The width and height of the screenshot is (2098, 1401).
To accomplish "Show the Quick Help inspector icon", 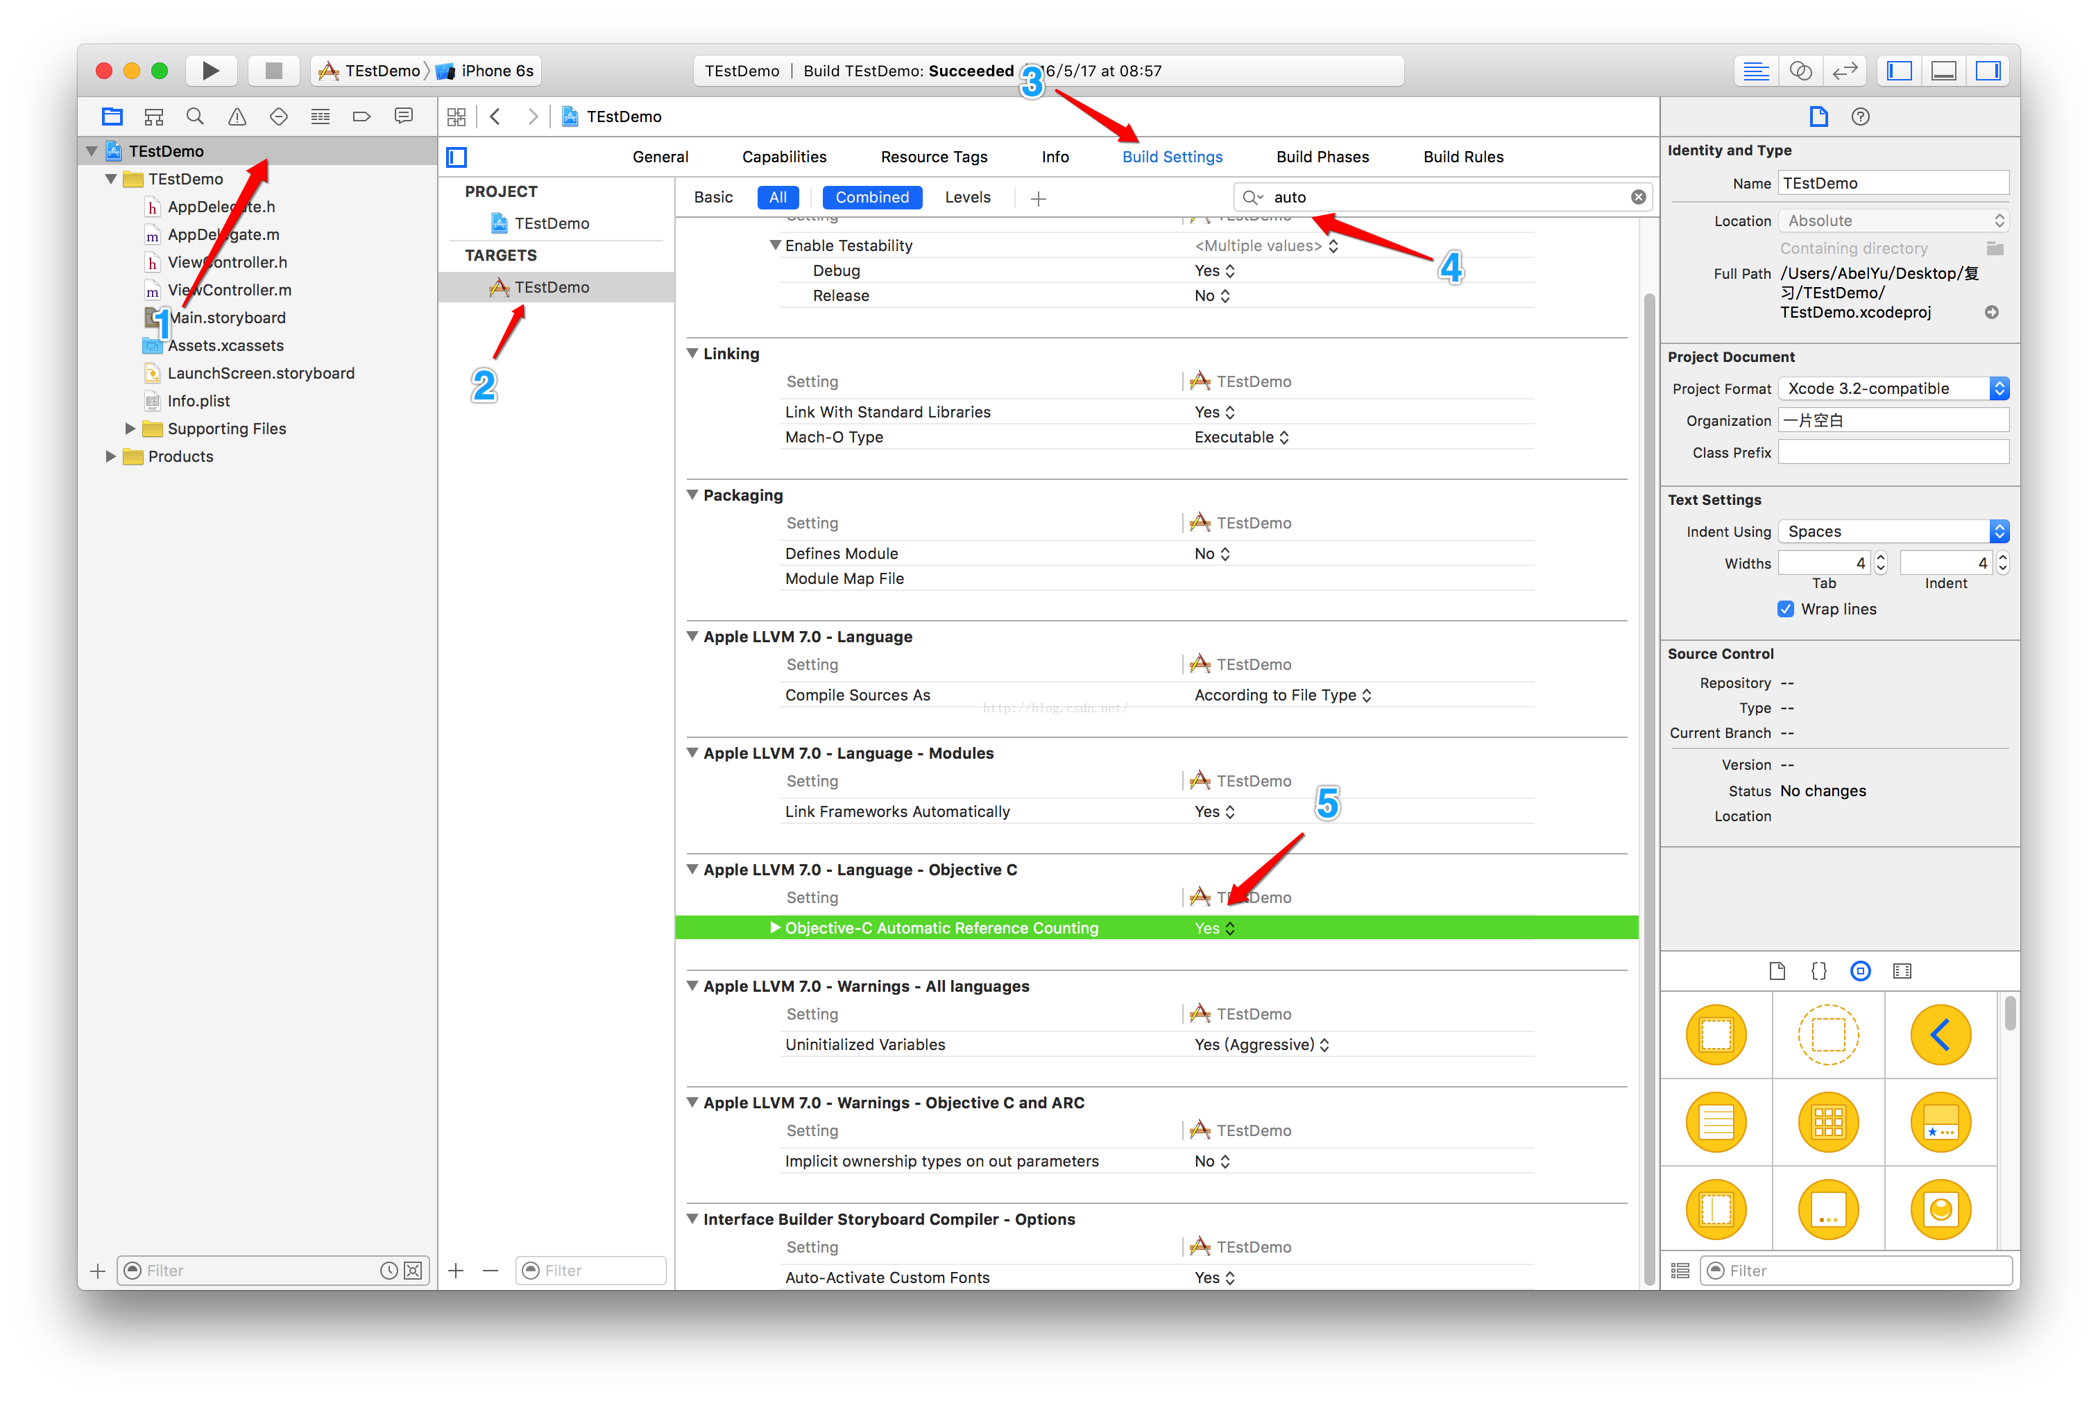I will coord(1860,116).
